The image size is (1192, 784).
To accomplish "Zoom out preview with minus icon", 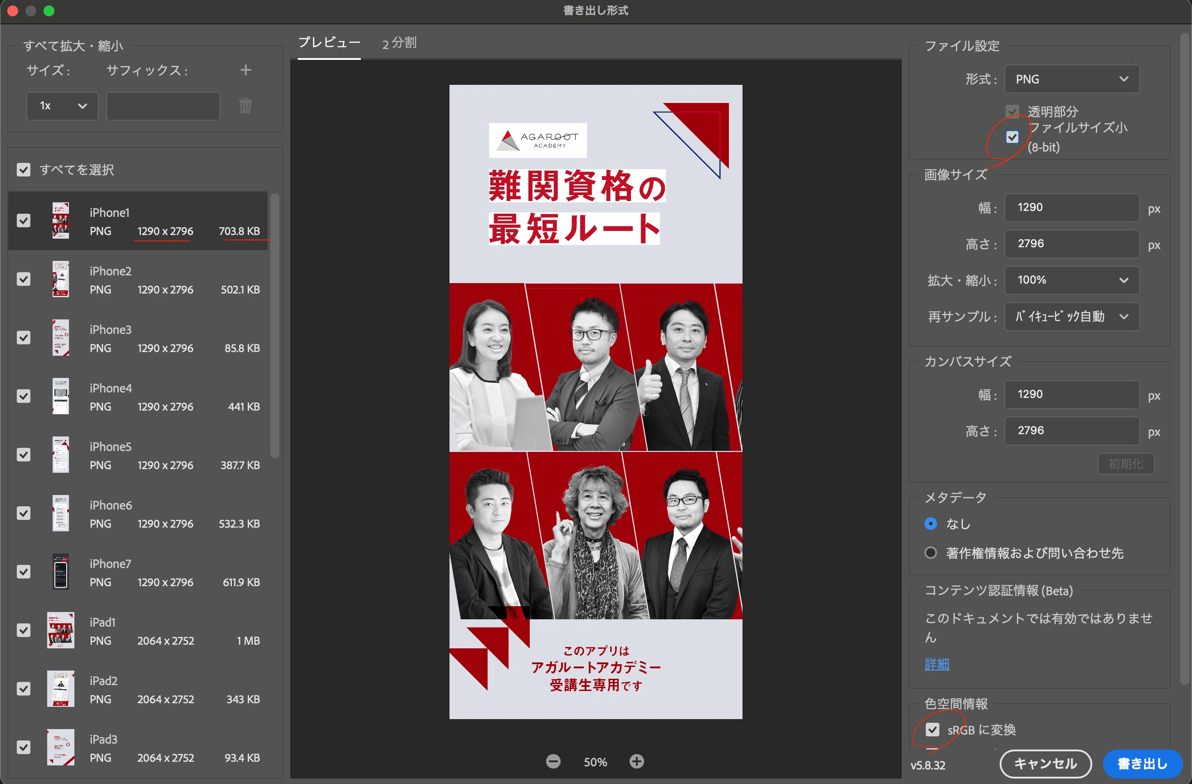I will 553,761.
